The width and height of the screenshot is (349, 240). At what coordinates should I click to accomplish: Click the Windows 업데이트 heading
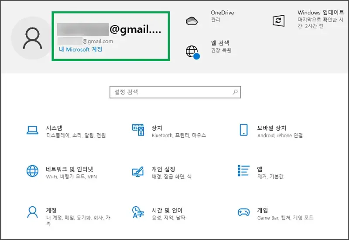[321, 12]
